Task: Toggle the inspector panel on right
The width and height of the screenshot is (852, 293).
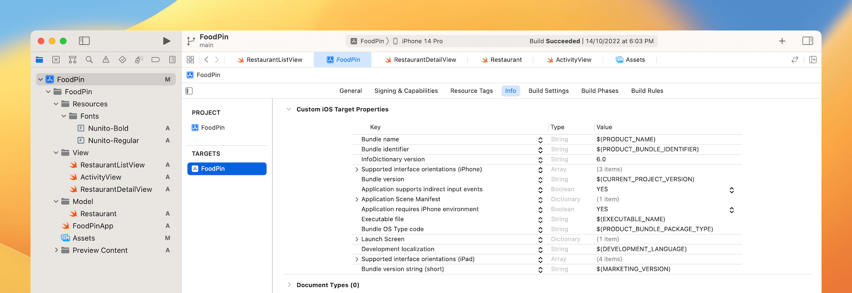Action: (808, 41)
